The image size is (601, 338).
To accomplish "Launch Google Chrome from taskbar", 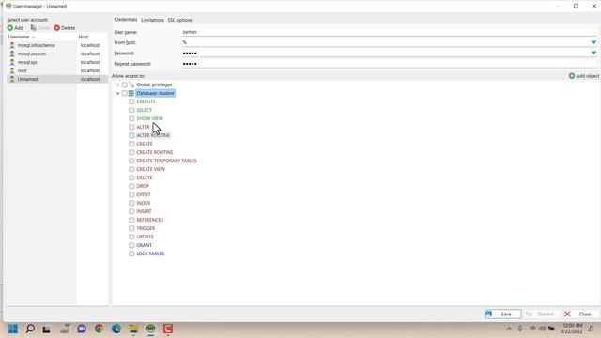I will (99, 329).
